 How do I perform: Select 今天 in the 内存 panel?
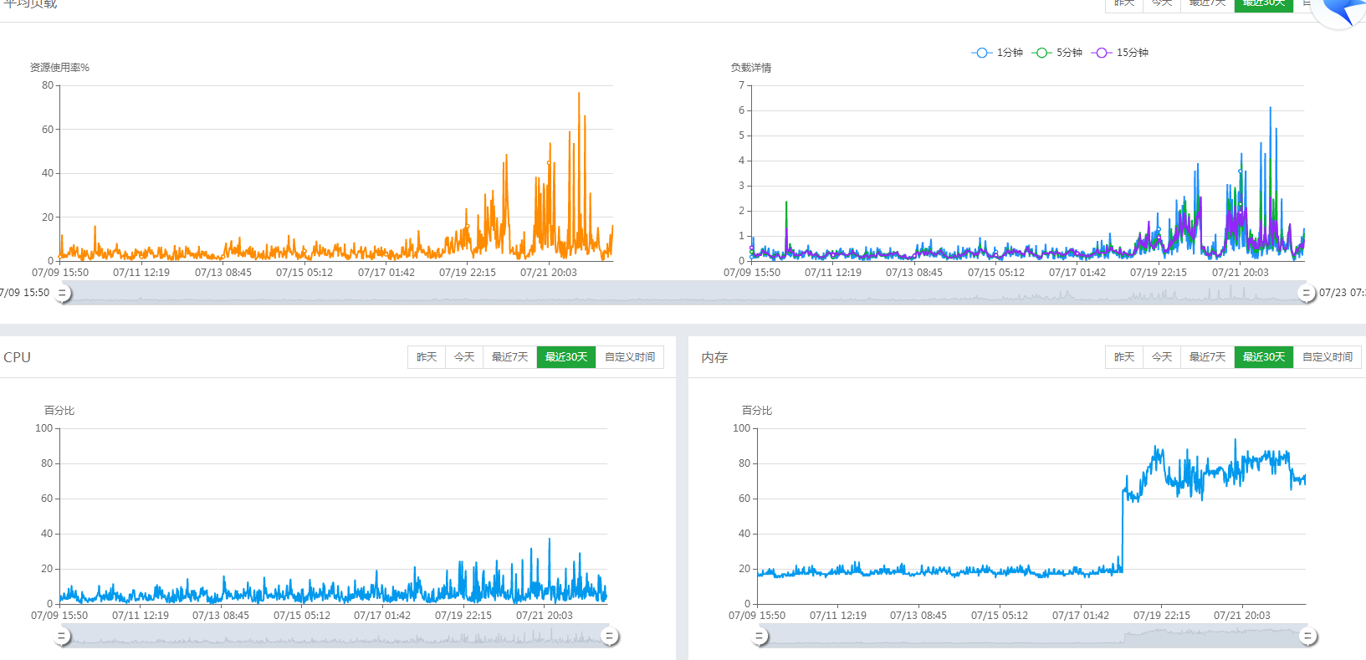pos(1162,357)
